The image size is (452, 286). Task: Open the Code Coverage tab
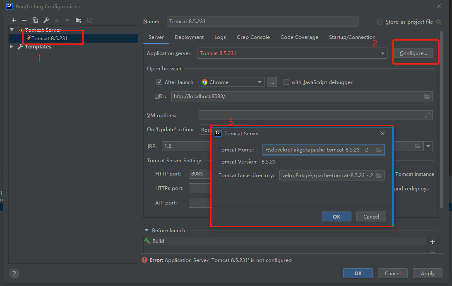(299, 37)
